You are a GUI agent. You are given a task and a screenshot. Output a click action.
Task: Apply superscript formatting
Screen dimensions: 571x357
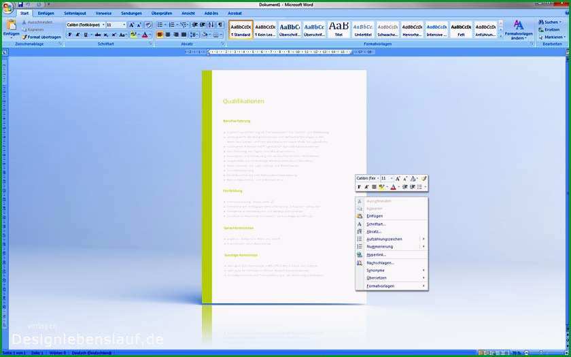pos(114,35)
